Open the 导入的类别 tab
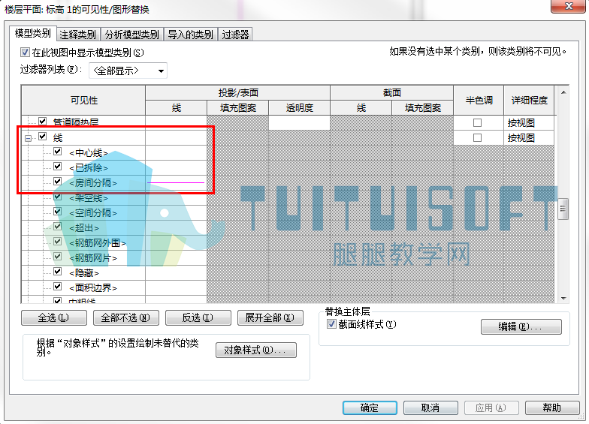The height and width of the screenshot is (424, 589). pos(191,35)
